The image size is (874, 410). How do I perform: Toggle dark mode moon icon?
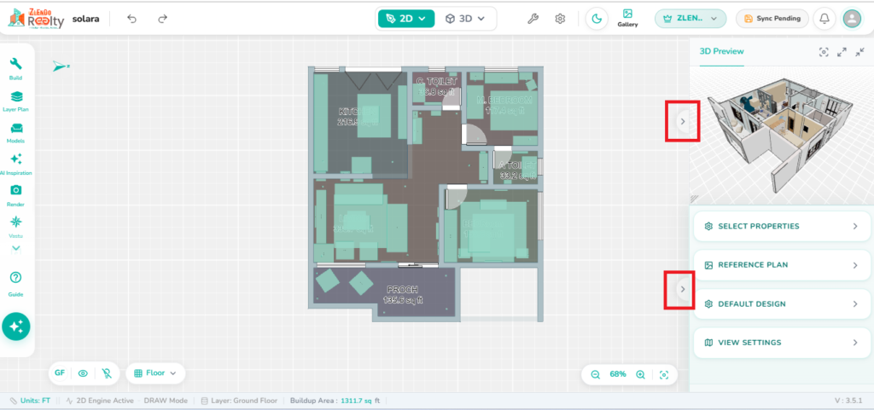(x=597, y=19)
